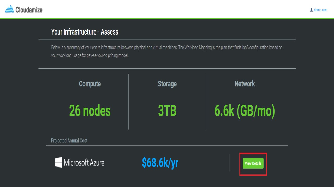Click the physical and virtual machines phrase
334x187 pixels.
[156, 48]
